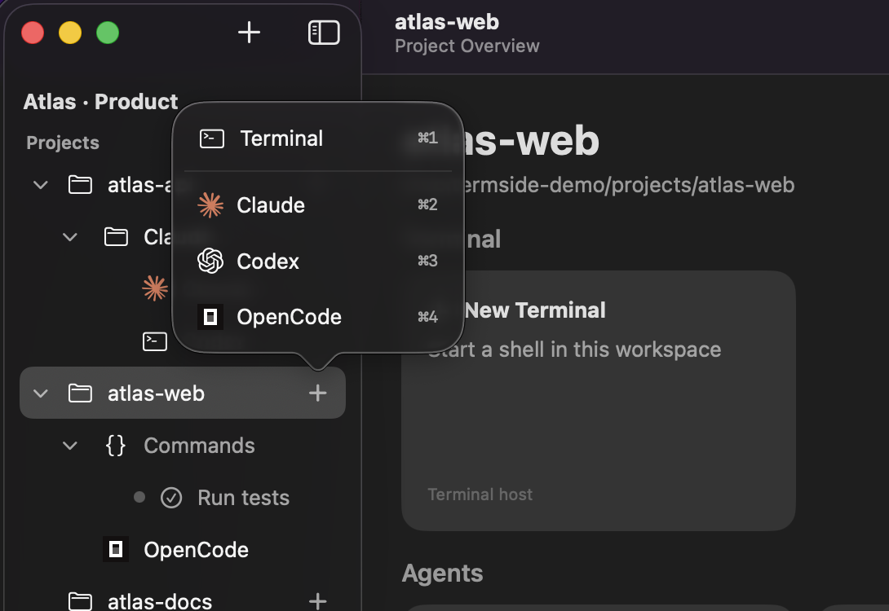Click the OpenCode square icon in the popup

pos(210,317)
